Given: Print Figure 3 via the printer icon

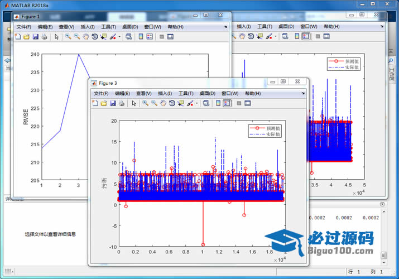Looking at the screenshot, I should [122, 103].
